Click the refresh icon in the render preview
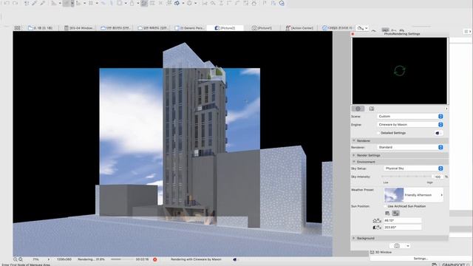This screenshot has height=266, width=473. coord(399,71)
